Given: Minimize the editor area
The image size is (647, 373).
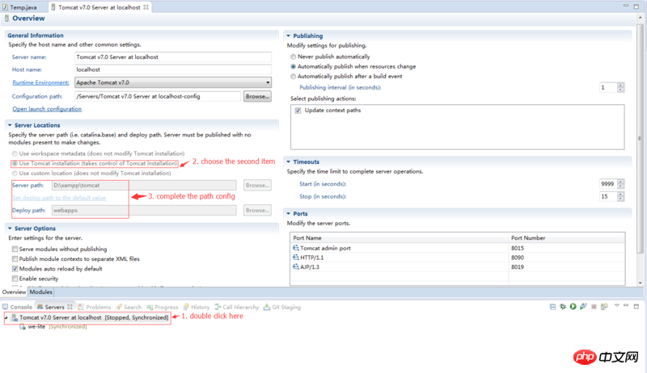Looking at the screenshot, I should click(x=626, y=6).
